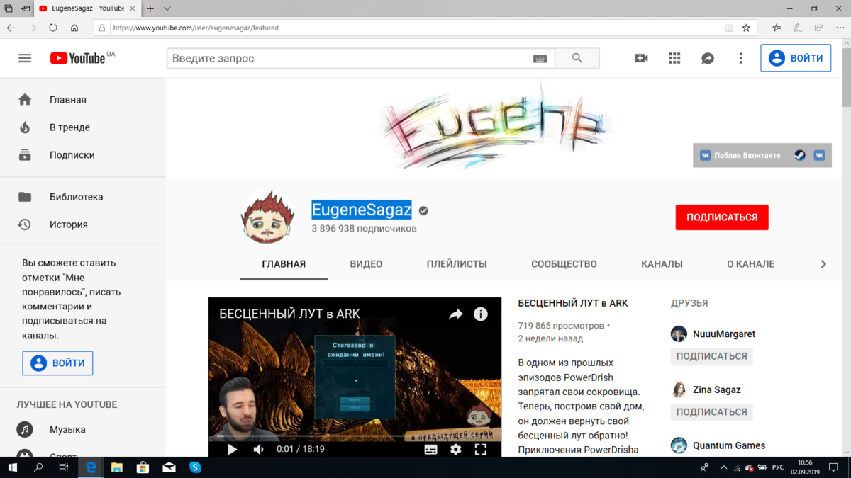Switch to the ПЛЕЙЛИСТЫ tab
The width and height of the screenshot is (851, 478).
pos(457,264)
